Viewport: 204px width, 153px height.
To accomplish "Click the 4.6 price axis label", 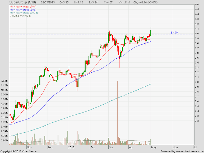I will [x=197, y=4].
